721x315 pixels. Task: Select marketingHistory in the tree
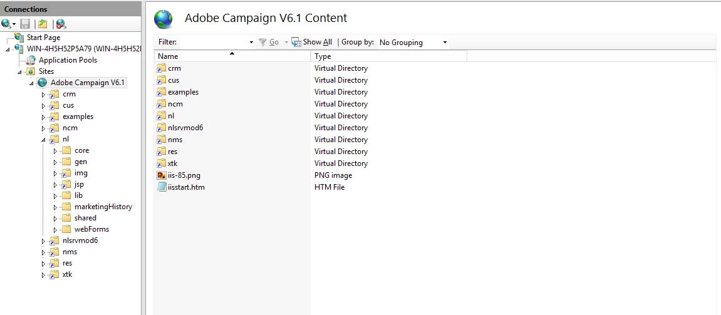[x=103, y=207]
